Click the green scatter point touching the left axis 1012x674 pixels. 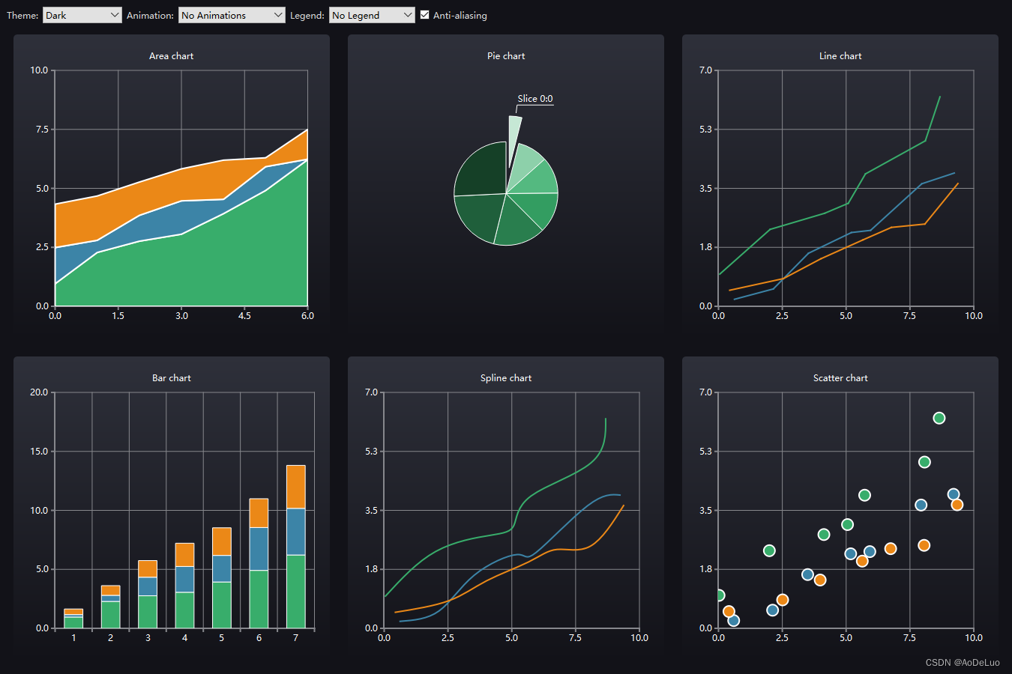click(x=720, y=595)
